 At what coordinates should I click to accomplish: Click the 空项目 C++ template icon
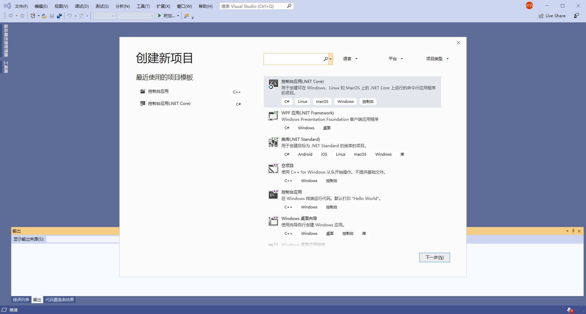pyautogui.click(x=273, y=169)
